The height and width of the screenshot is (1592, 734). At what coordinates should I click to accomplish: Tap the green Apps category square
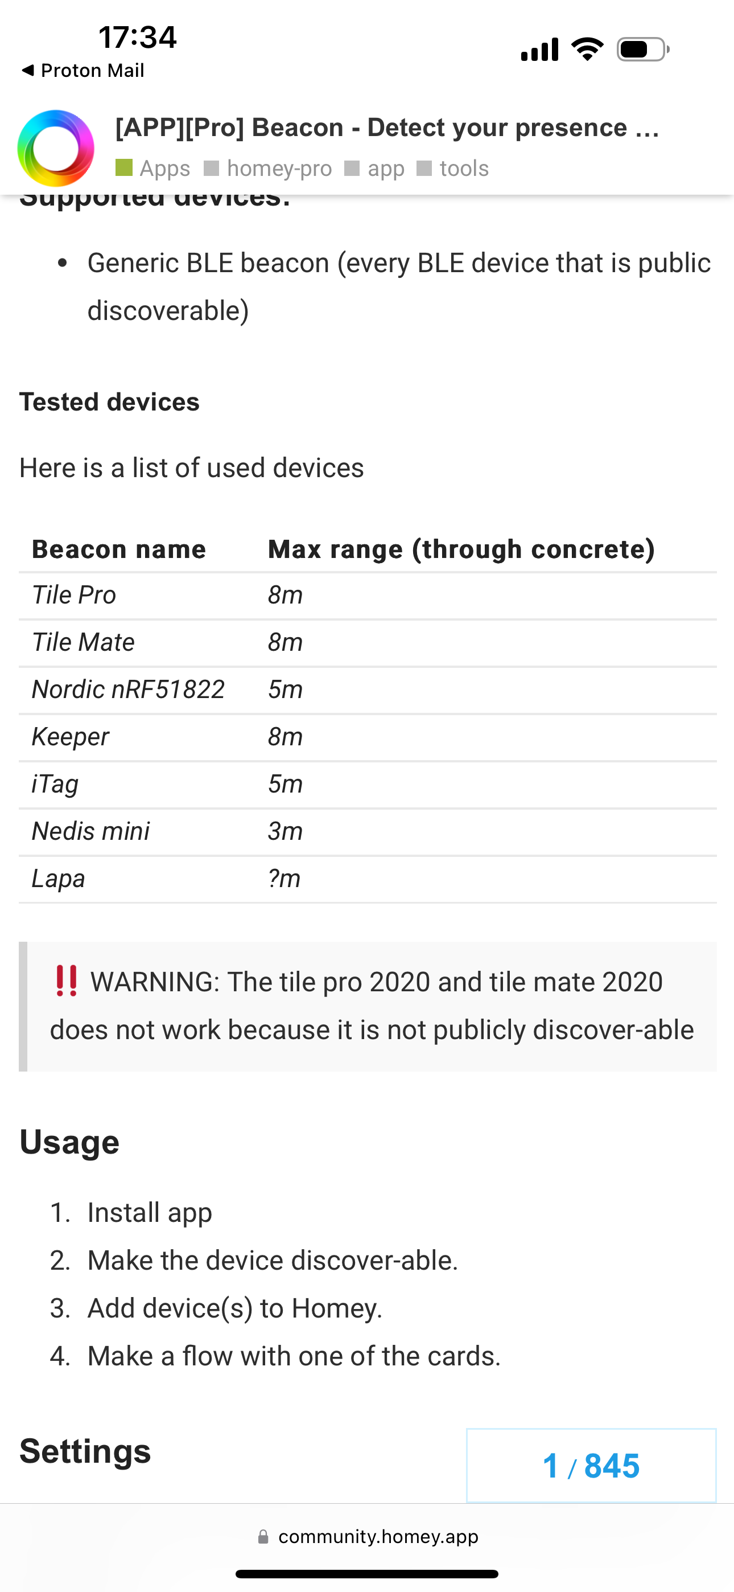(124, 168)
